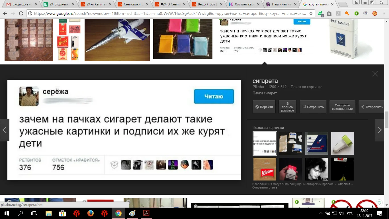
Task: Switch to the '#24_3 Снег' tab
Action: (x=170, y=4)
